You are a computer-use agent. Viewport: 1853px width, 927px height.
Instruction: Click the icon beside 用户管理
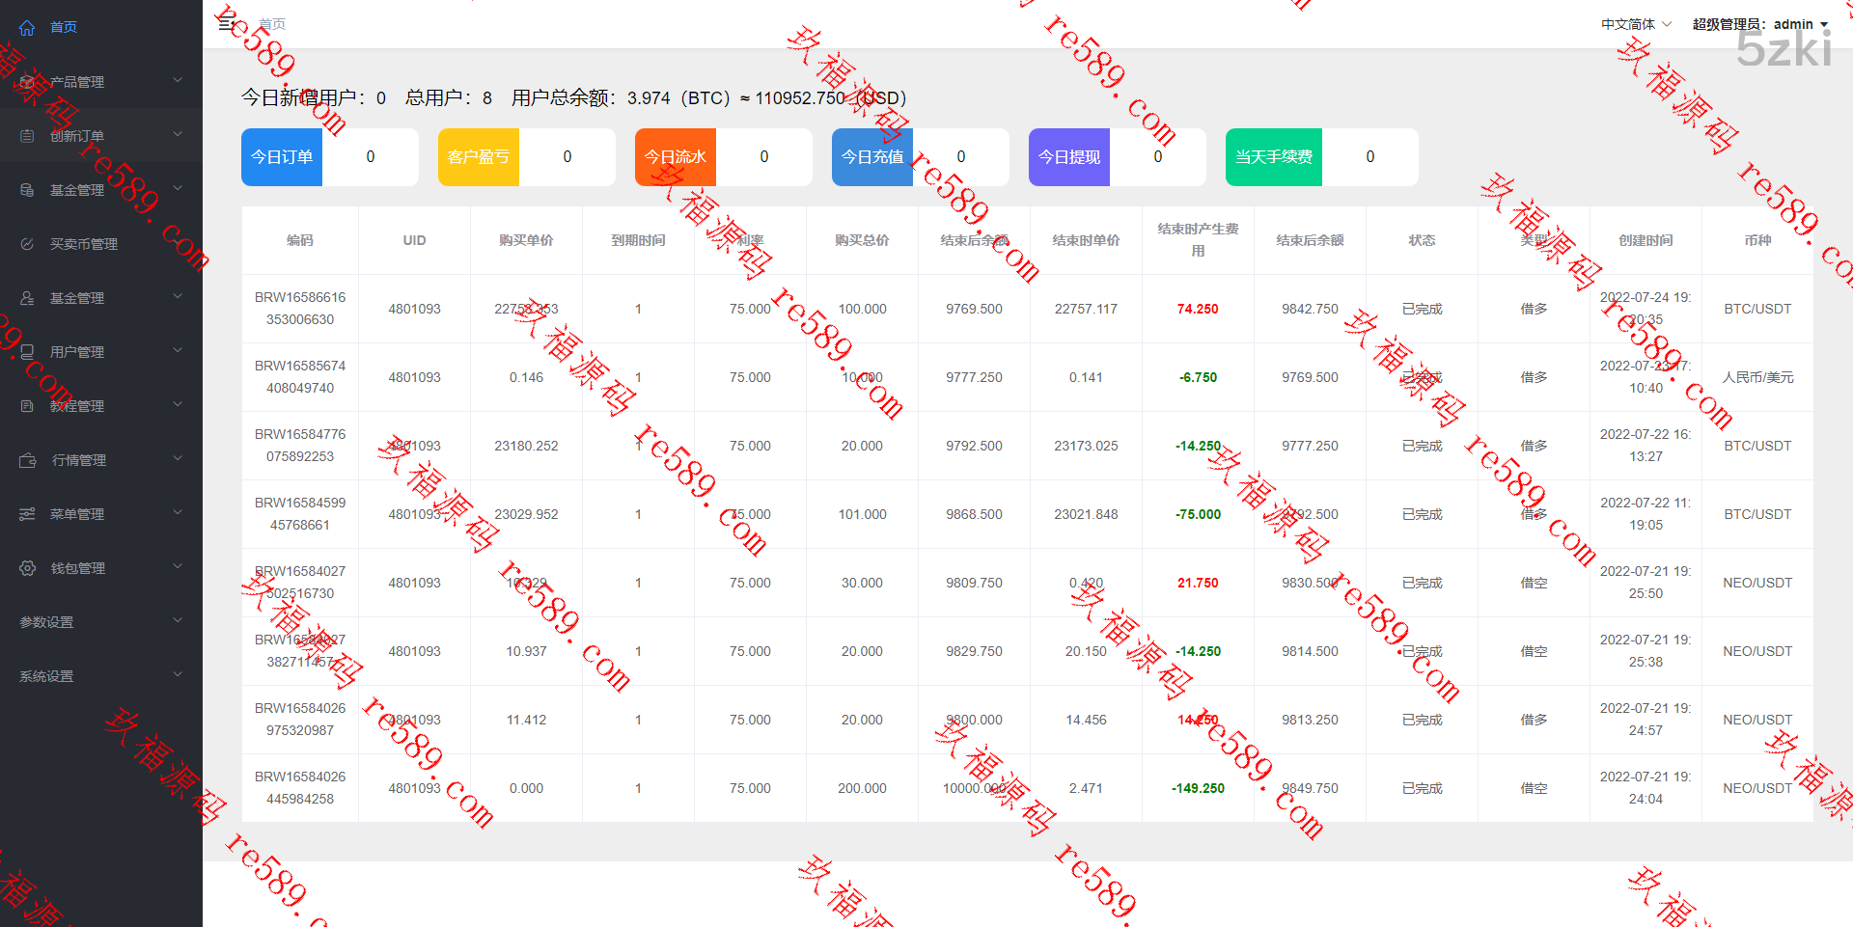(27, 352)
